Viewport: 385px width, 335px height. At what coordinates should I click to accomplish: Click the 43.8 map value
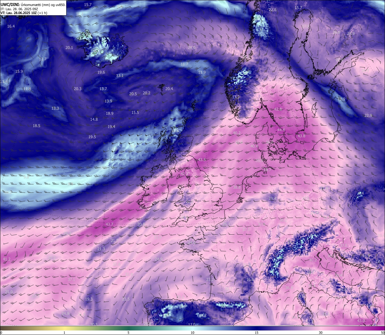point(301,136)
